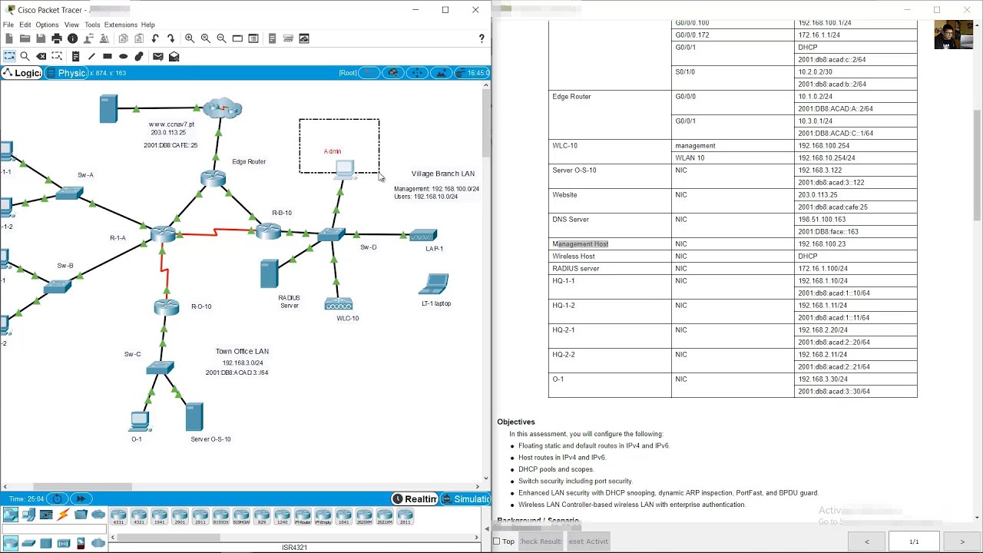Open the Tools menu

(x=92, y=25)
